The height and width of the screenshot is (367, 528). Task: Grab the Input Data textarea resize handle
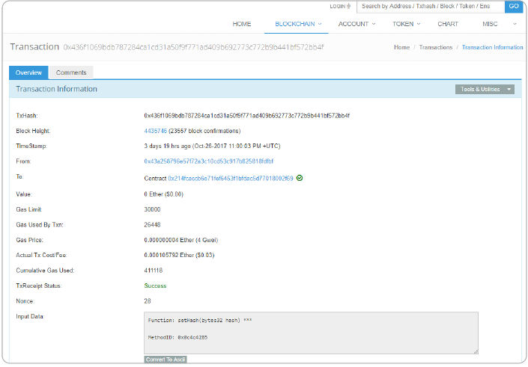click(475, 350)
